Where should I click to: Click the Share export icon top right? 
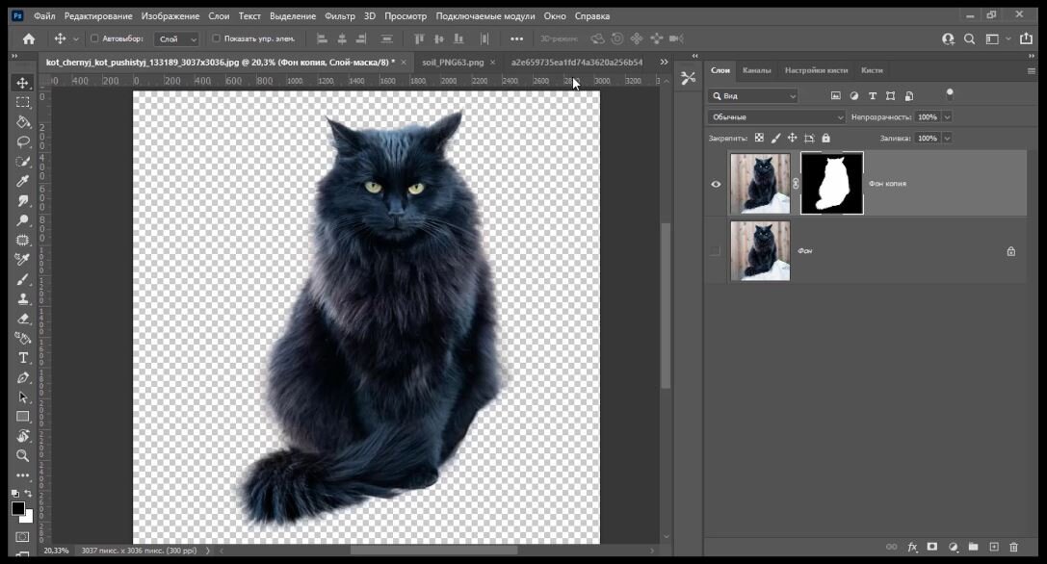tap(1027, 38)
